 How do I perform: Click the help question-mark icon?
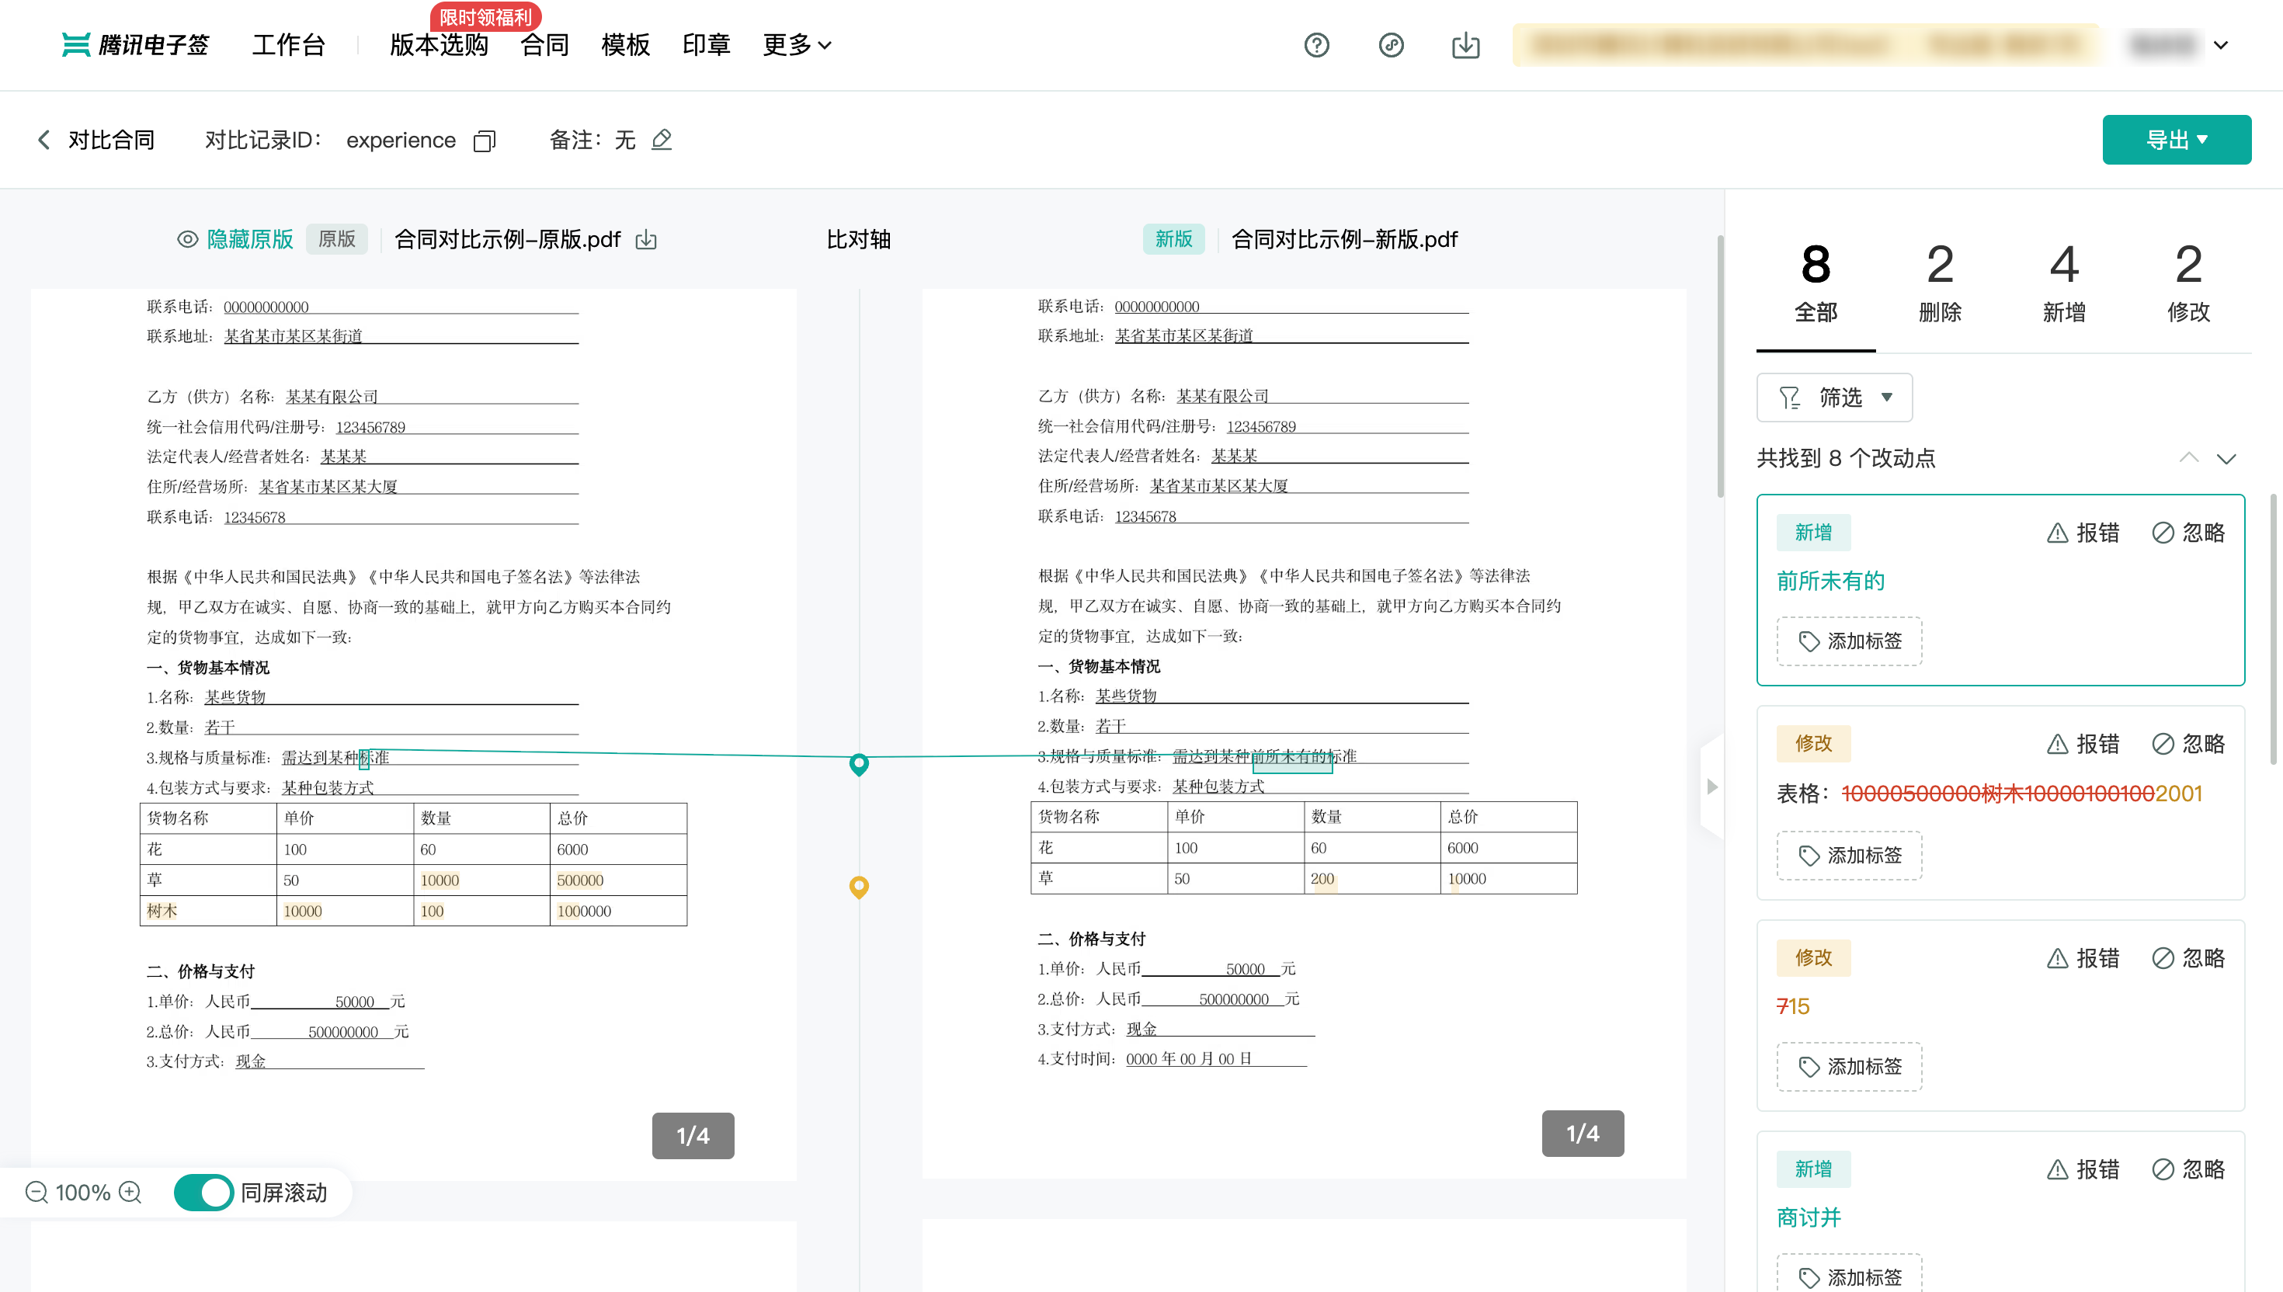click(1316, 44)
